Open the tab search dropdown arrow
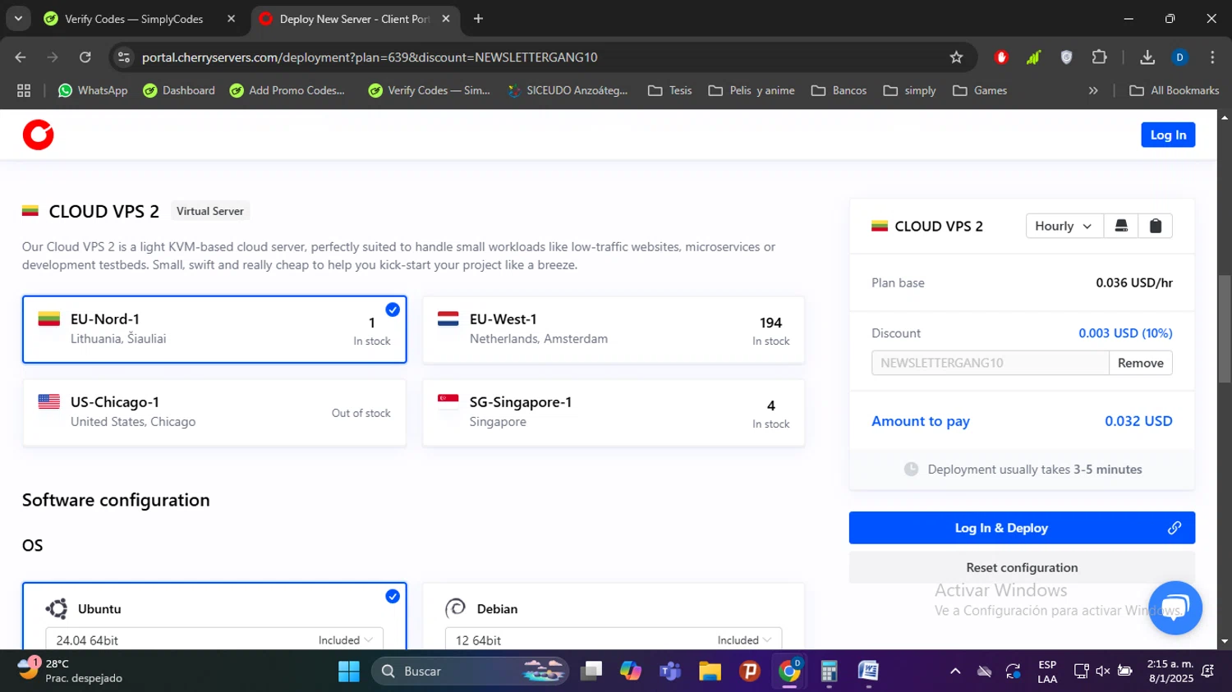 17,18
